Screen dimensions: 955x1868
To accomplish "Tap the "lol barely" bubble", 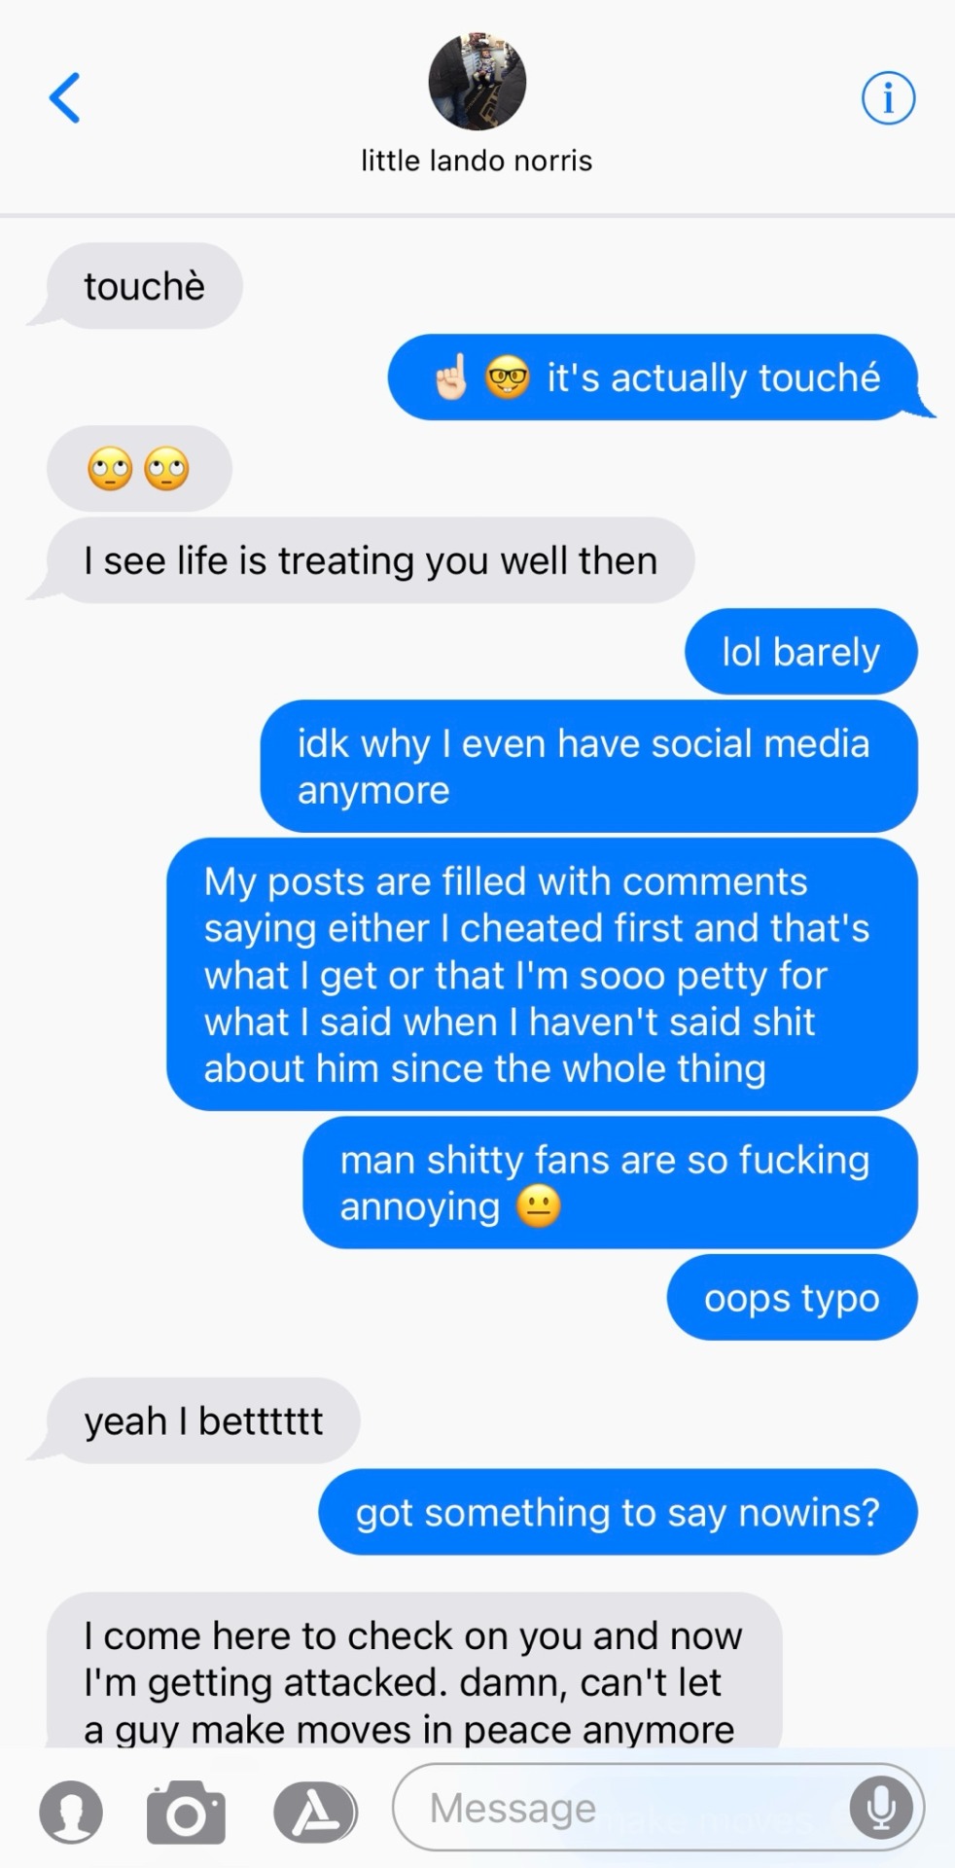I will pos(801,652).
